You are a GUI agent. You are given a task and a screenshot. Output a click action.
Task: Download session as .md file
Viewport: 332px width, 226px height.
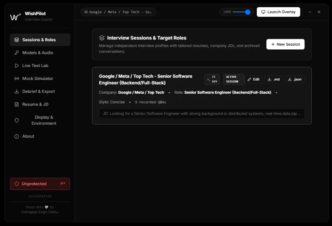tap(274, 79)
